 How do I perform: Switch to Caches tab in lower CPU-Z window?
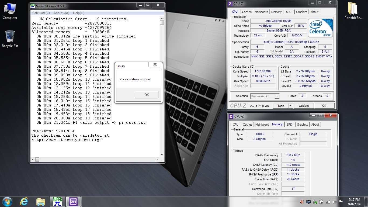click(247, 125)
